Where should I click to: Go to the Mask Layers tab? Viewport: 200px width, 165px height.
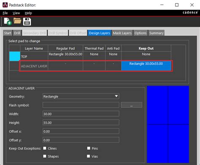tap(122, 33)
